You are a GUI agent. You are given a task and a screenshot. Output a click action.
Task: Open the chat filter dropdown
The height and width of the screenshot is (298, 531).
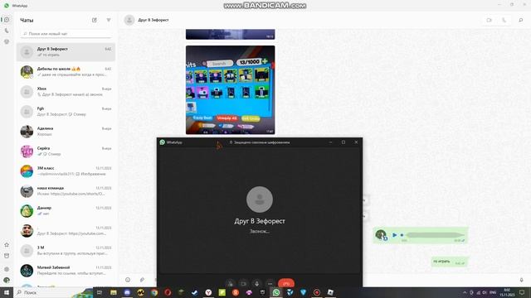(x=109, y=20)
